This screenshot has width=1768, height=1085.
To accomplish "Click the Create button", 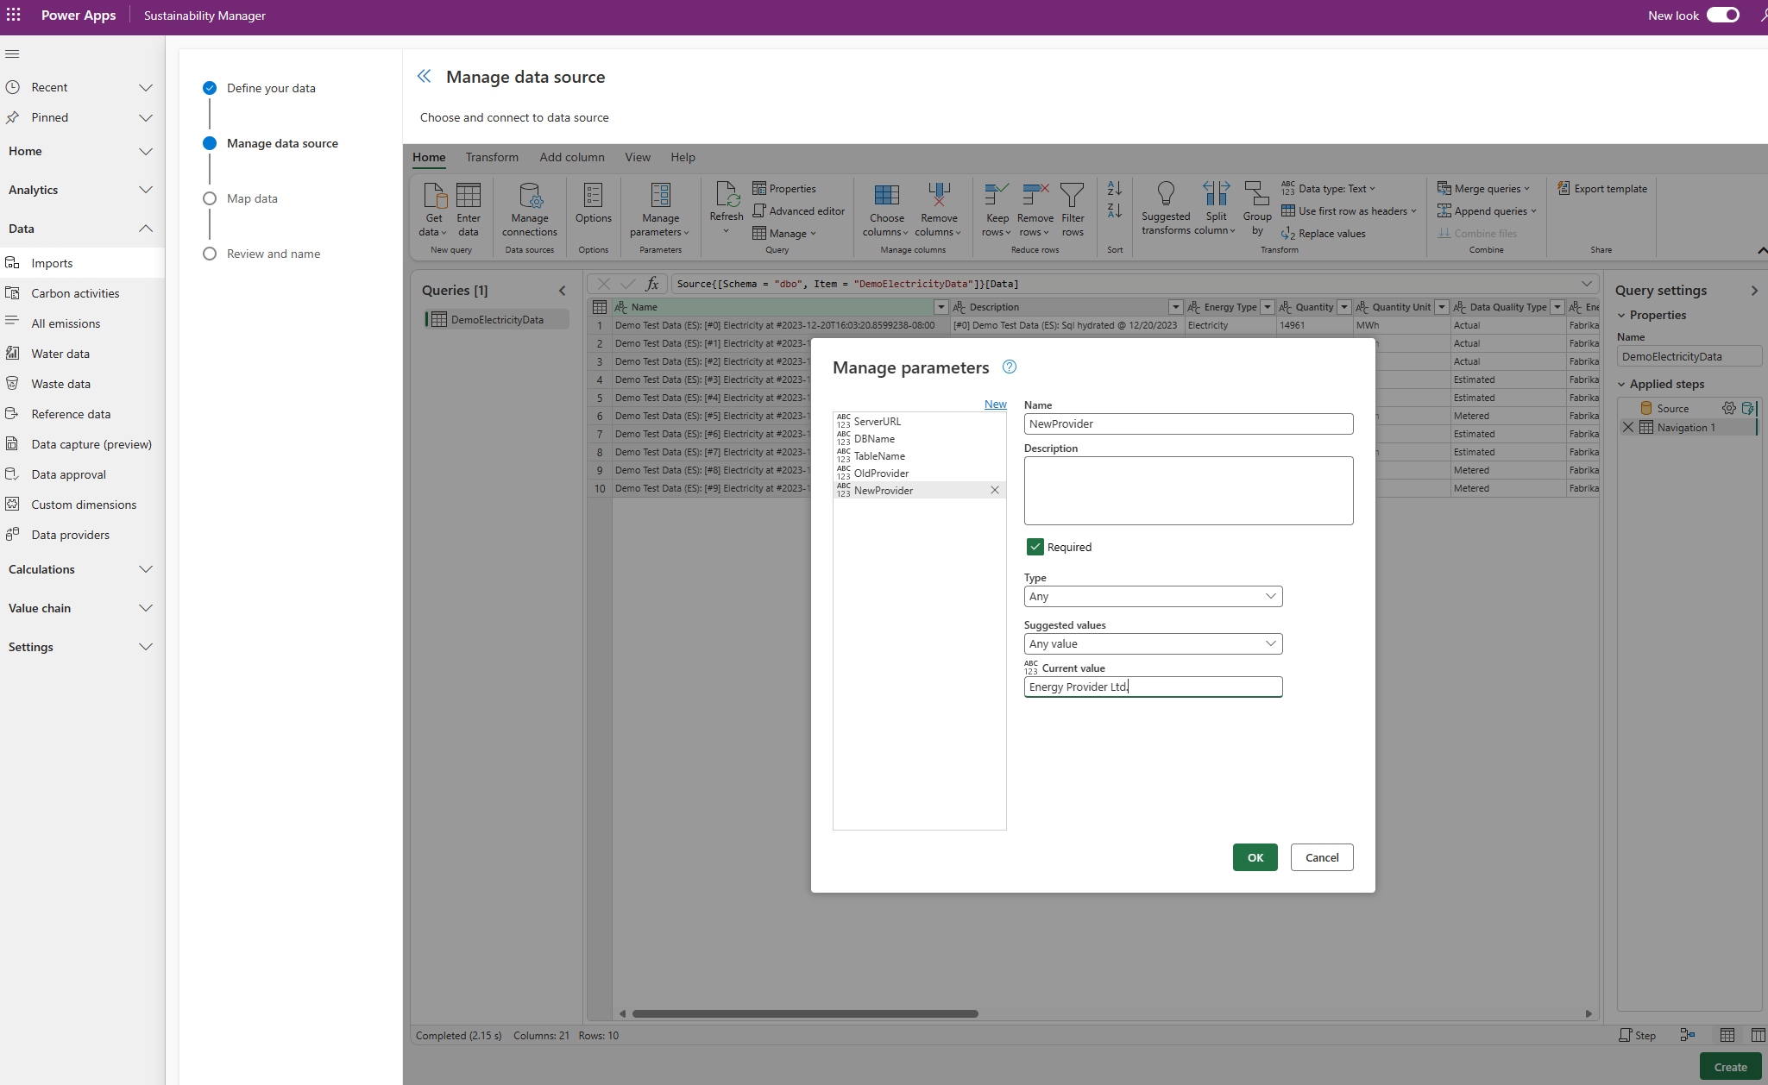I will (x=1730, y=1067).
